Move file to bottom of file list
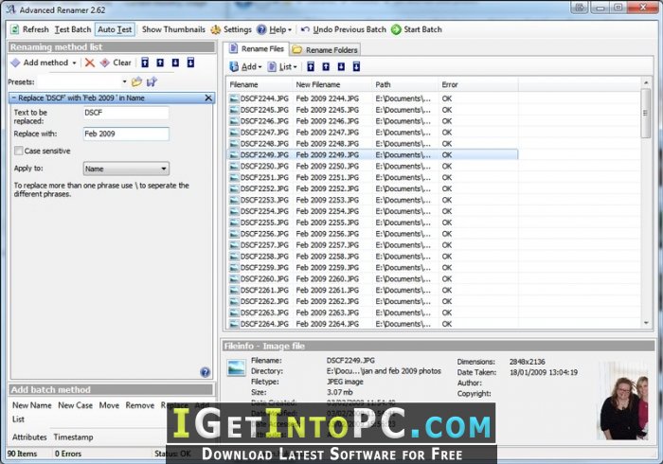 pos(356,66)
